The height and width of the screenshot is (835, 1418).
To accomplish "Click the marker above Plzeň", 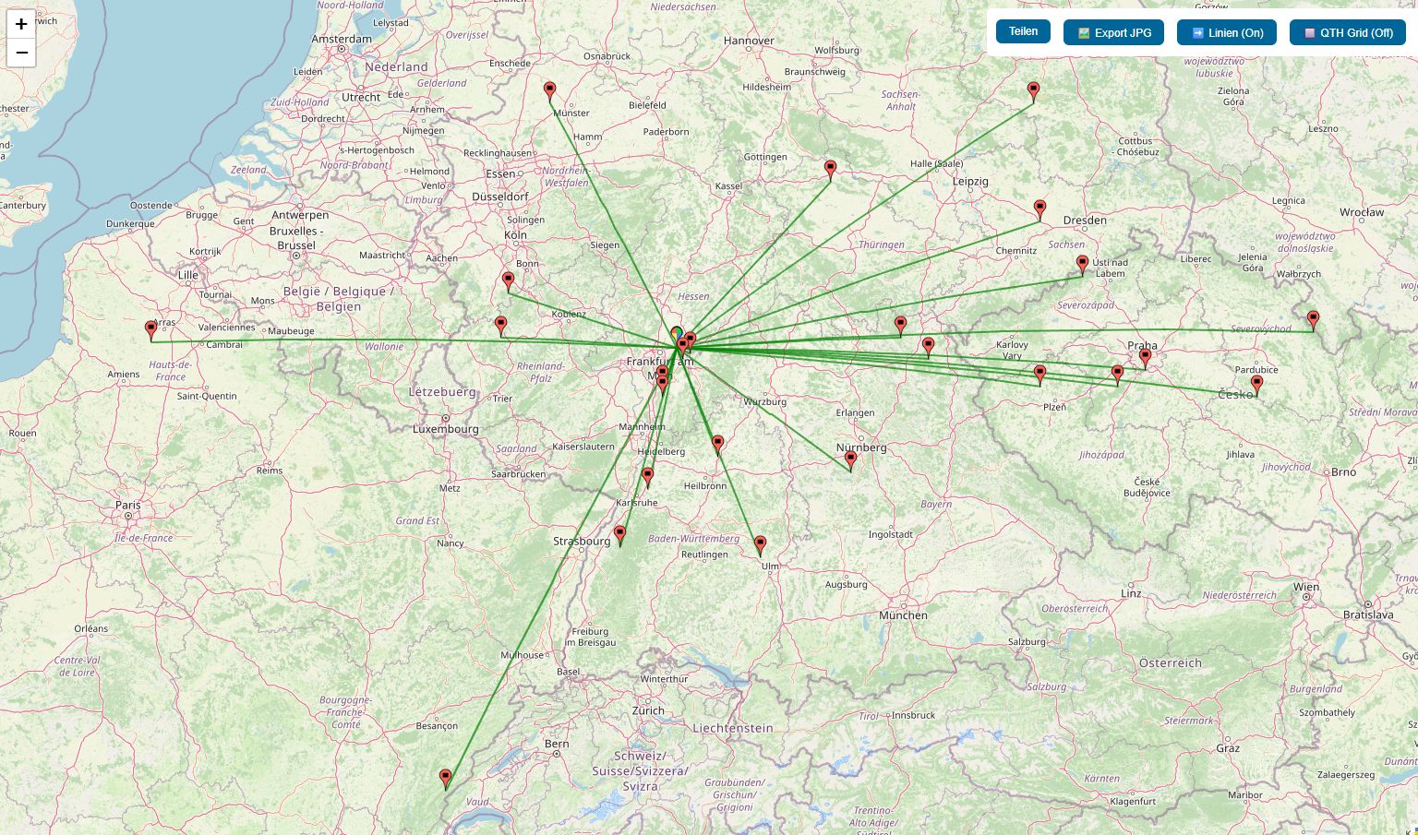I will (1040, 374).
